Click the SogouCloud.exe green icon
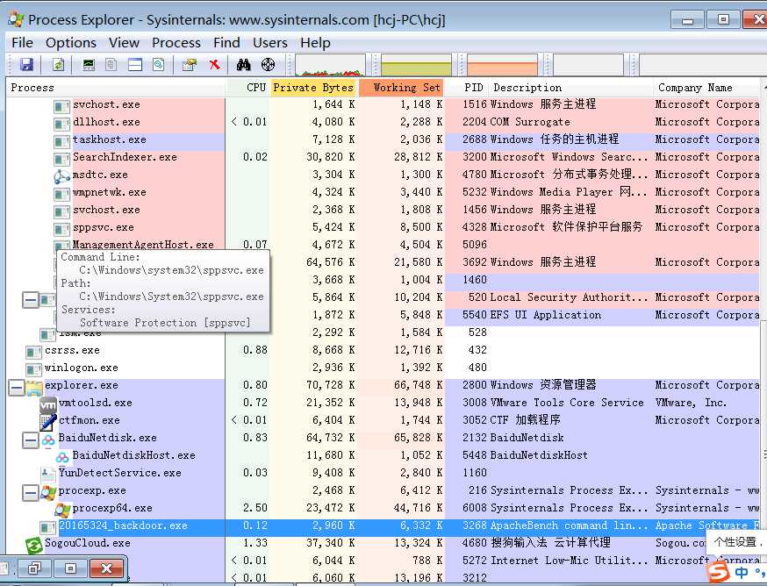The width and height of the screenshot is (767, 586). pyautogui.click(x=33, y=545)
